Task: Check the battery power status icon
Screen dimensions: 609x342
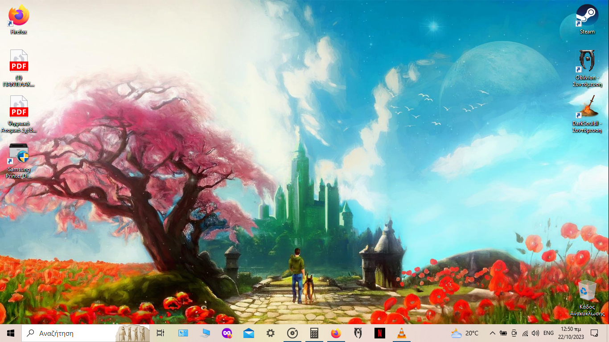Action: [503, 333]
